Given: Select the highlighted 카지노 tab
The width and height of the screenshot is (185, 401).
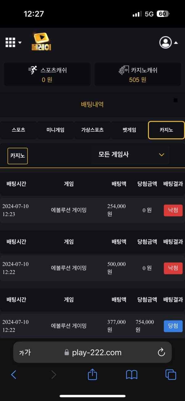Looking at the screenshot, I should point(166,130).
